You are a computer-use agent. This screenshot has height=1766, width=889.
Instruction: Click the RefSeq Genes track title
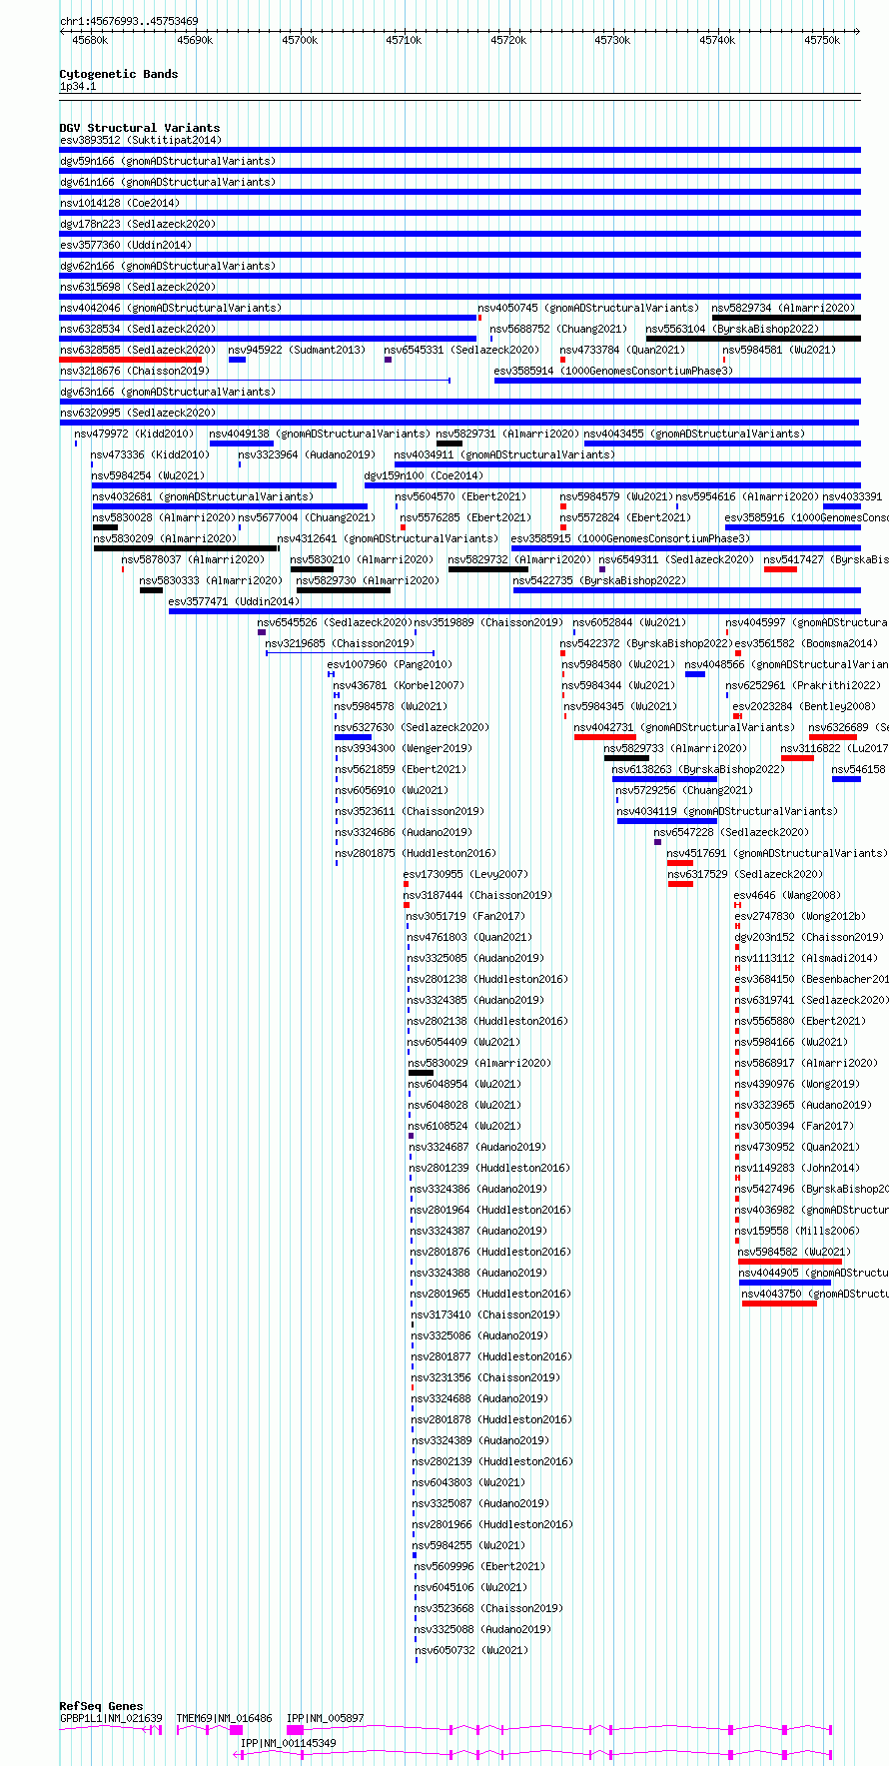click(101, 1706)
